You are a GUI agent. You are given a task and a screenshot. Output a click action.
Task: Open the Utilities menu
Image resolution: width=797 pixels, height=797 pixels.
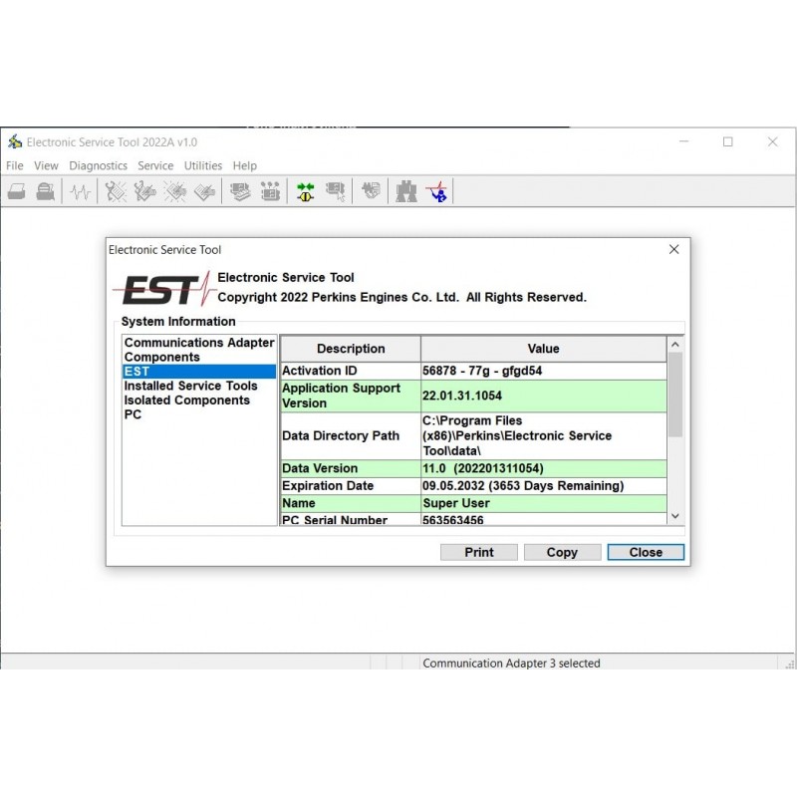pyautogui.click(x=203, y=165)
